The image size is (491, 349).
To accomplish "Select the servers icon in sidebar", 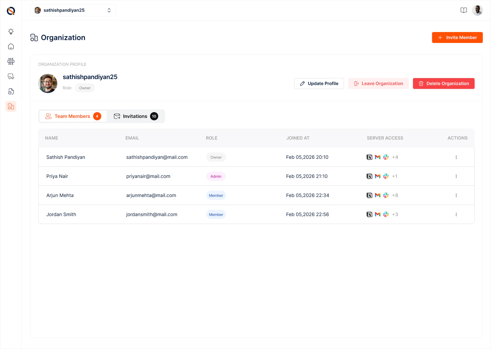I will click(11, 61).
